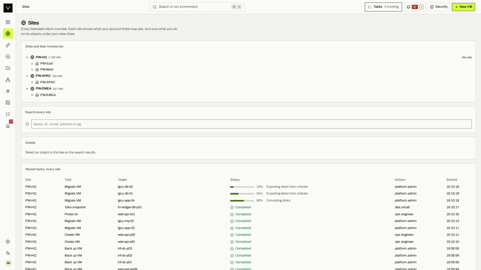
Task: Toggle dark mode moon icon
Action: (x=8, y=253)
